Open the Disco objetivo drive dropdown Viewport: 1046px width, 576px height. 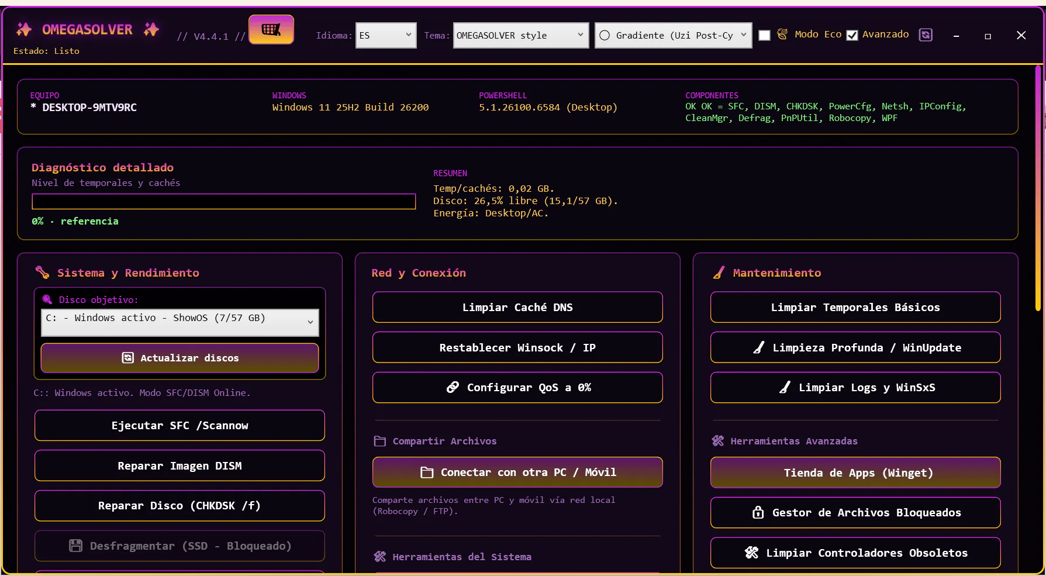pyautogui.click(x=180, y=322)
